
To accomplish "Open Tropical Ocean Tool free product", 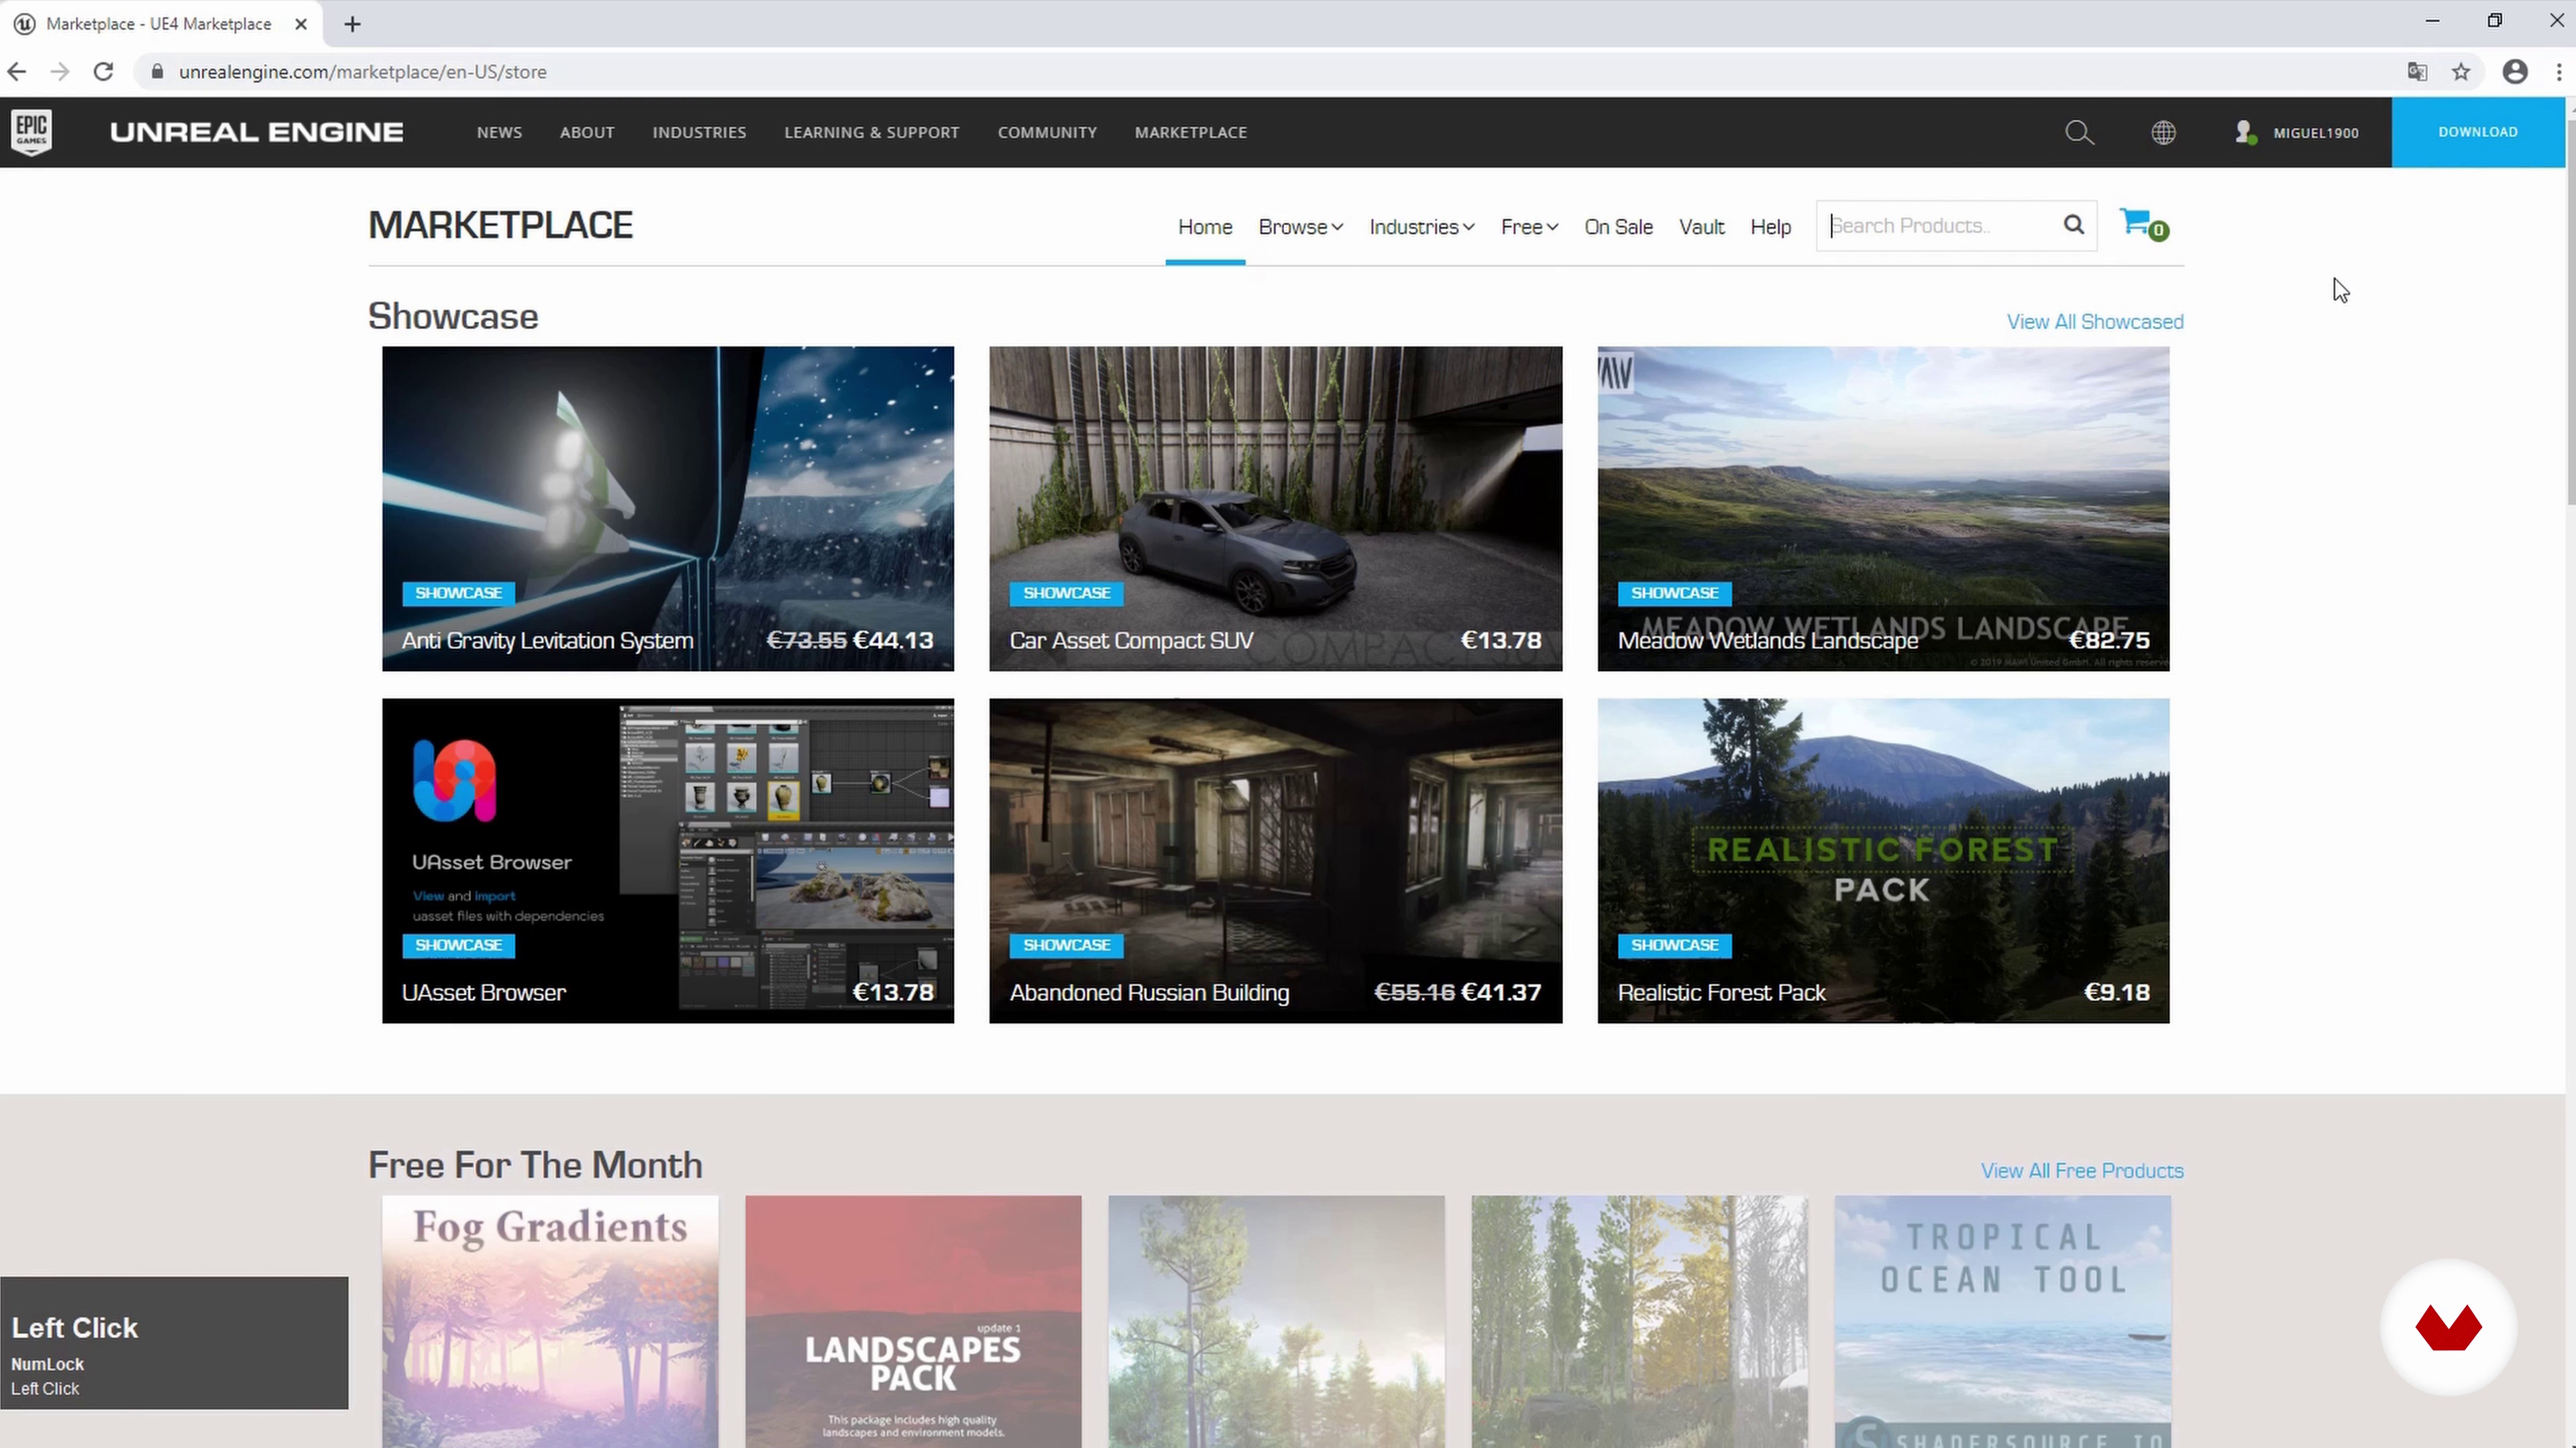I will click(2003, 1321).
